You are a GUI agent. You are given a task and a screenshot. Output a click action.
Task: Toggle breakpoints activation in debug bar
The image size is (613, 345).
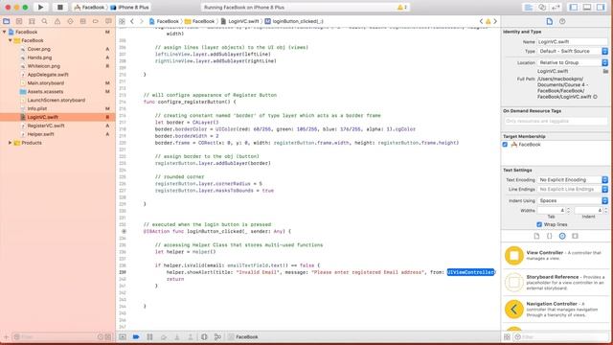pos(136,336)
